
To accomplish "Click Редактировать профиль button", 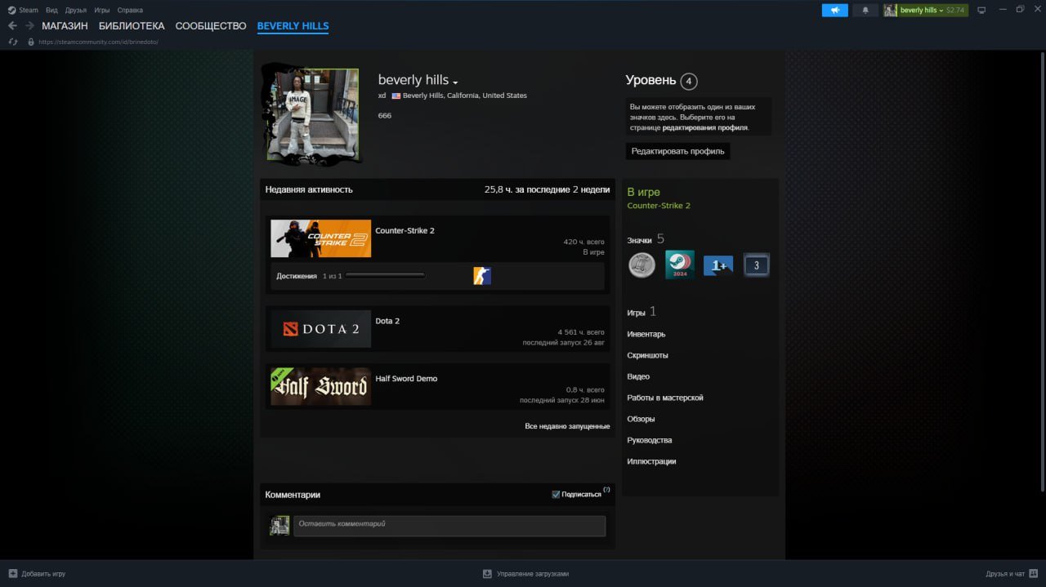I will click(677, 151).
